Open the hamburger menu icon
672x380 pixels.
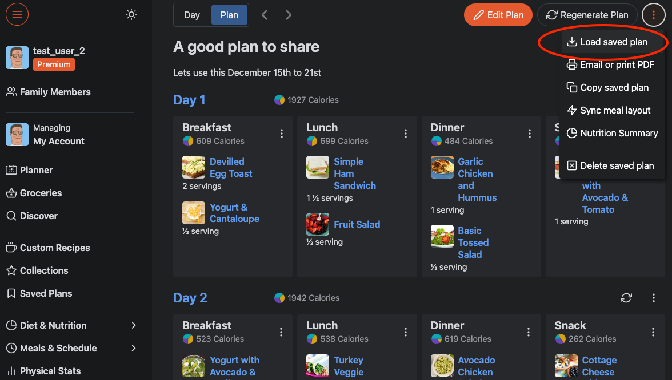click(17, 14)
